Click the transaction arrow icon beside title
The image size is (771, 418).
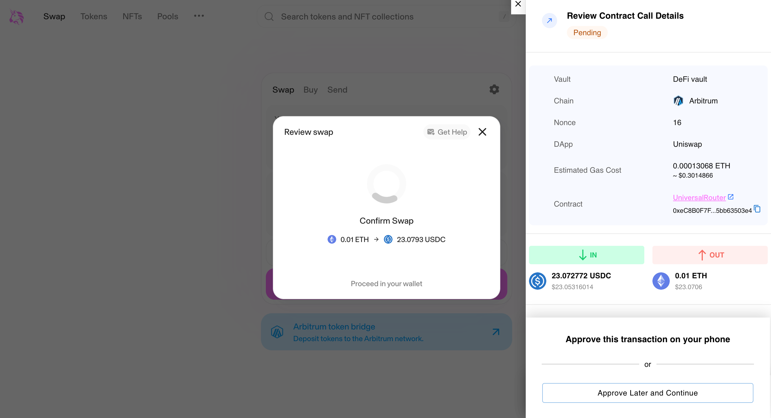550,21
